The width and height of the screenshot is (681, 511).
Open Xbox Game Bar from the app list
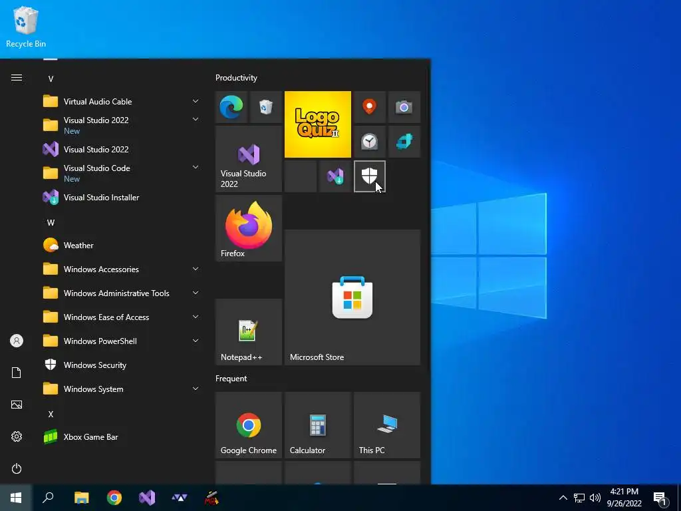pyautogui.click(x=122, y=436)
